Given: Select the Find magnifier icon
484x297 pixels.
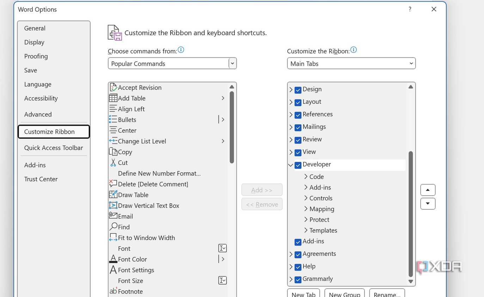Looking at the screenshot, I should (x=113, y=227).
